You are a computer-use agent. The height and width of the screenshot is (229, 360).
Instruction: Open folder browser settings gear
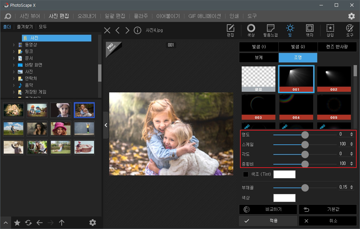92,223
